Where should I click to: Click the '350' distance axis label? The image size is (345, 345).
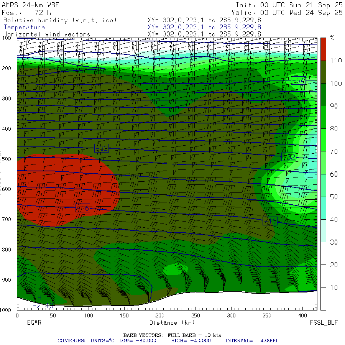coord(267,315)
